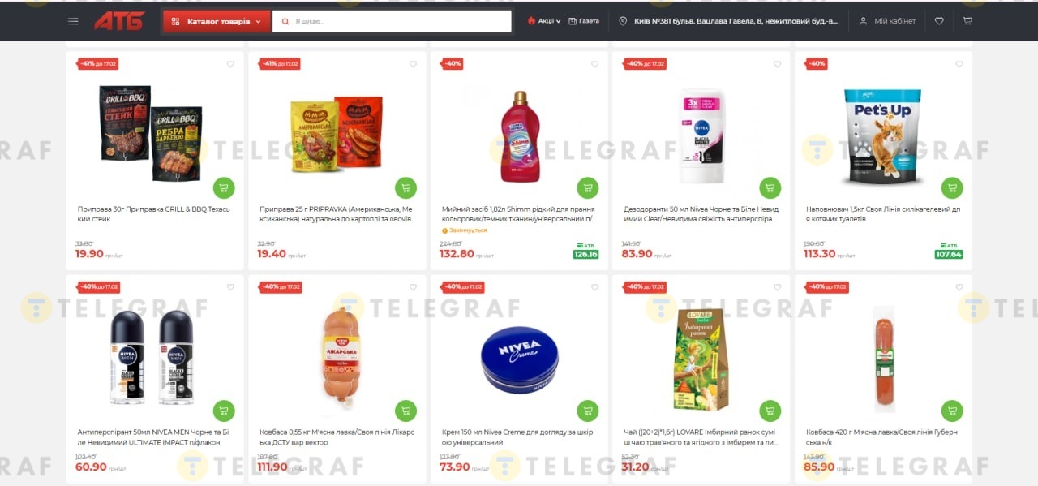Add Shimm washing liquid to cart

588,187
